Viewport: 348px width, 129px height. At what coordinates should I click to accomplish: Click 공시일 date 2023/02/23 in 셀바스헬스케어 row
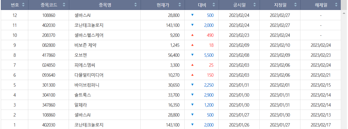click(239, 35)
